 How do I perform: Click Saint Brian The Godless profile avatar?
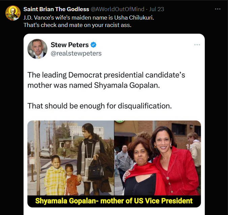12,13
